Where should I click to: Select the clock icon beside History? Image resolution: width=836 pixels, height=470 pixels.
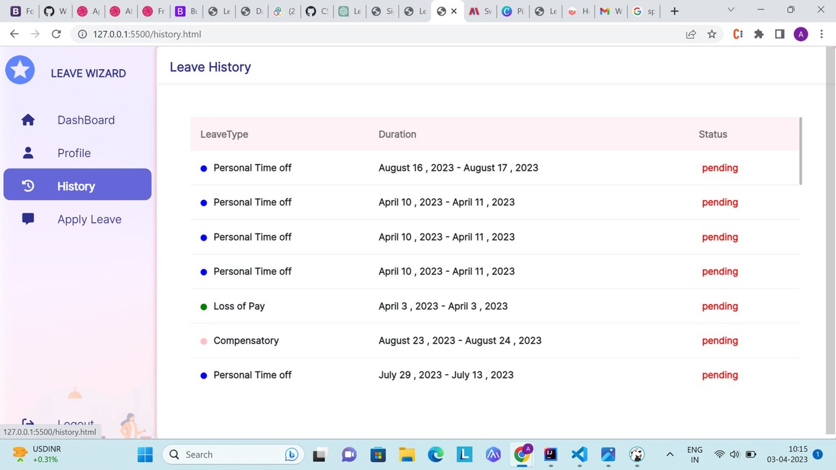[x=28, y=186]
